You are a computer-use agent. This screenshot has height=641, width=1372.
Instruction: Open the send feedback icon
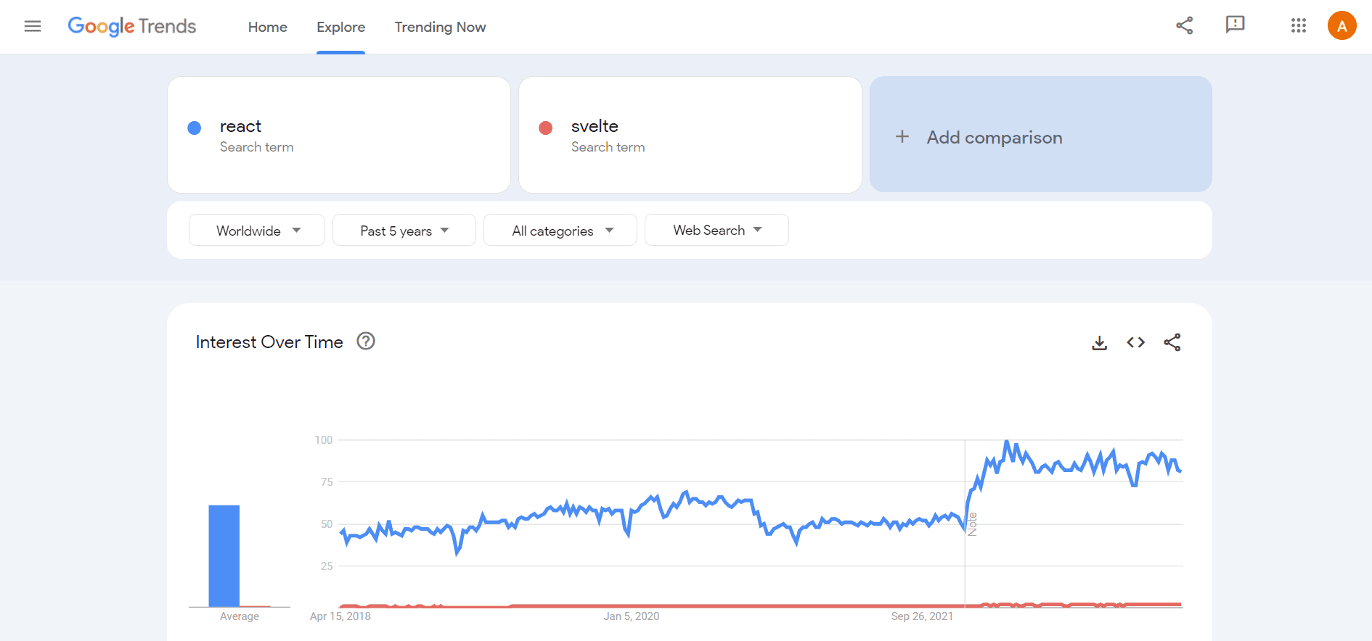(x=1236, y=25)
